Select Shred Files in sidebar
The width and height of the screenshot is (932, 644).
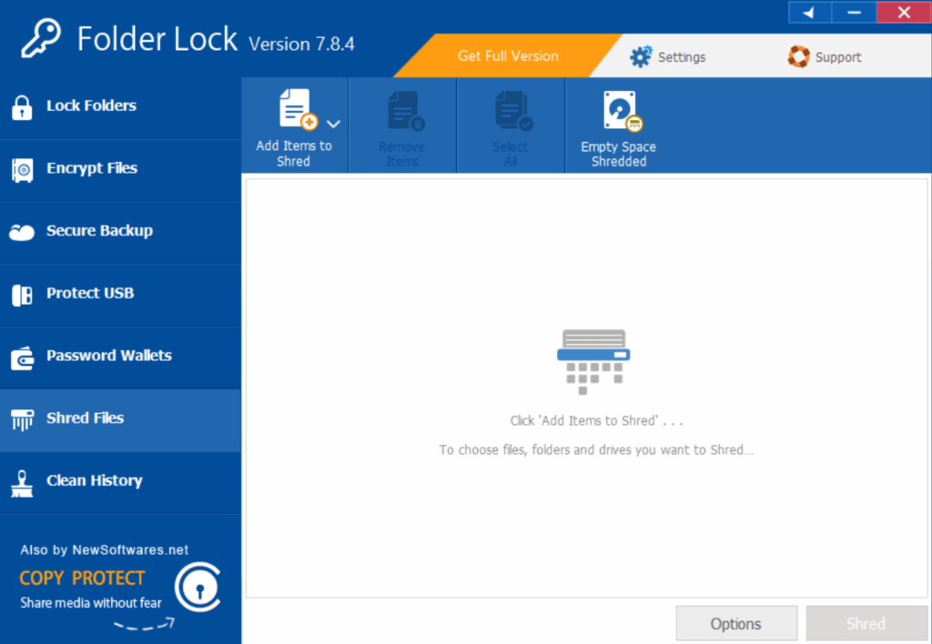(121, 420)
